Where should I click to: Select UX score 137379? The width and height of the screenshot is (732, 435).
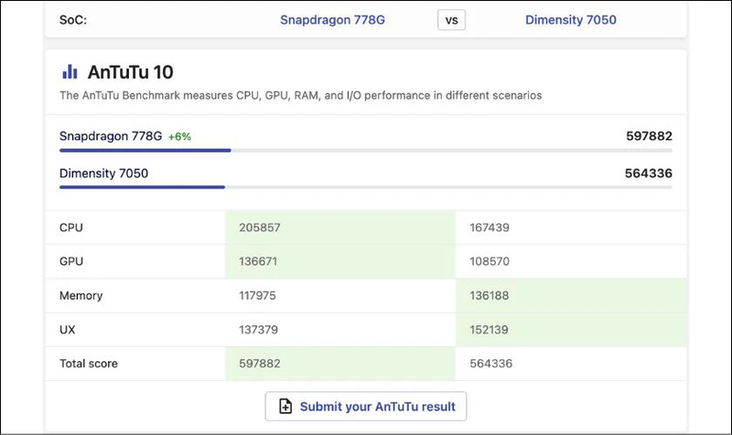coord(258,330)
